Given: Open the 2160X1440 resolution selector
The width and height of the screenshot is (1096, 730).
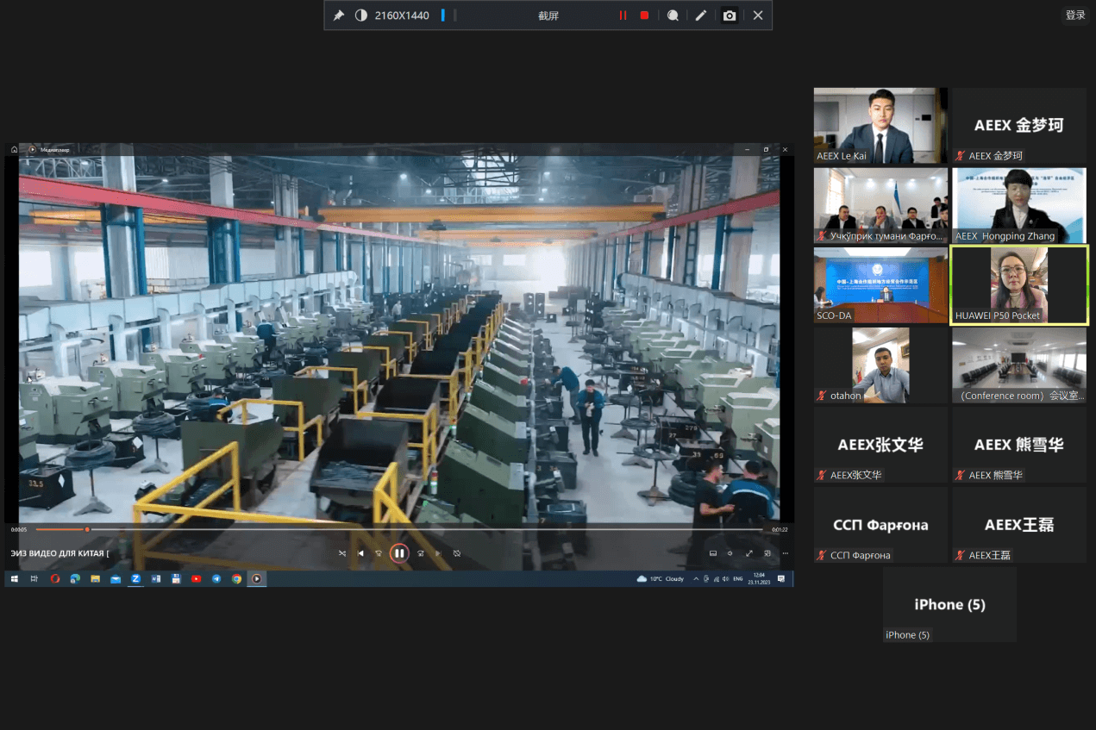Looking at the screenshot, I should (402, 16).
